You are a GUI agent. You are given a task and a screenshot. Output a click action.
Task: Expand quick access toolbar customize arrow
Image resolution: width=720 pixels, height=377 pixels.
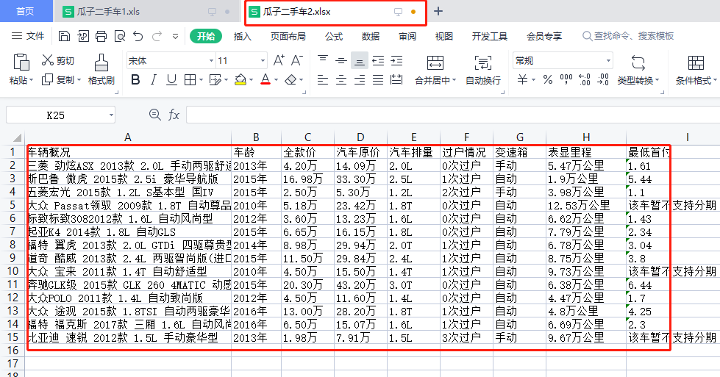(x=175, y=36)
